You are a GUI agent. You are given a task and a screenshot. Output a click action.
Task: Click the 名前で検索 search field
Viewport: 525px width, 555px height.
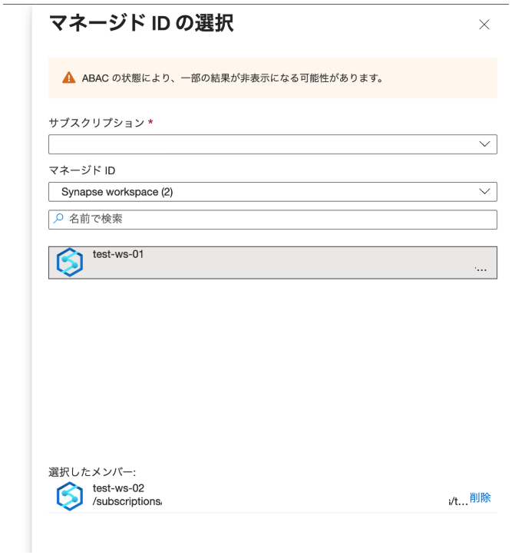tap(276, 220)
